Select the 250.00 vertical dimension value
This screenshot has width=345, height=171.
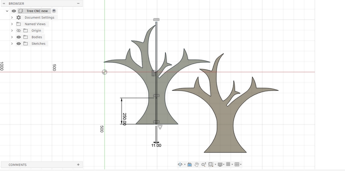(124, 119)
